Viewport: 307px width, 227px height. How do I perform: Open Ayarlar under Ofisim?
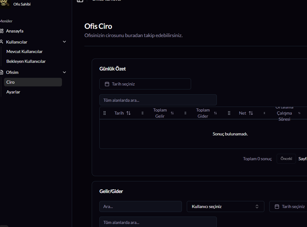(x=13, y=92)
